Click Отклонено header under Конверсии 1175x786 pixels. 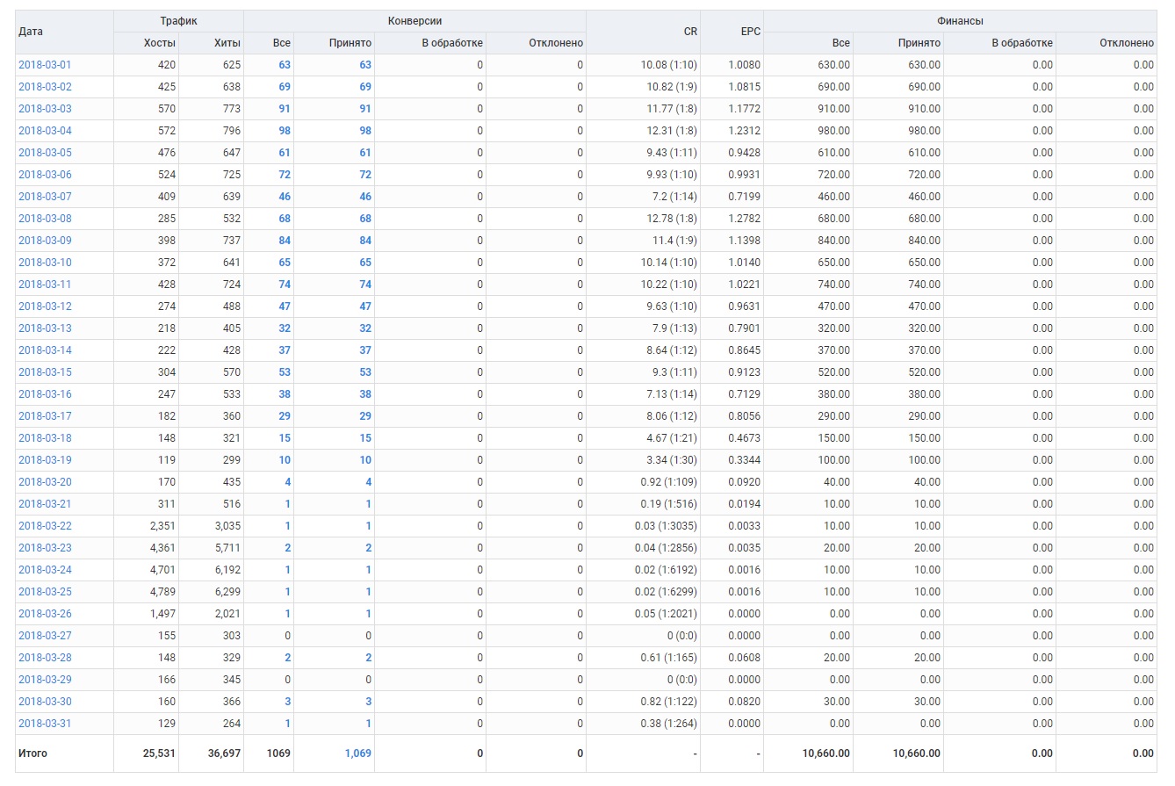click(556, 43)
